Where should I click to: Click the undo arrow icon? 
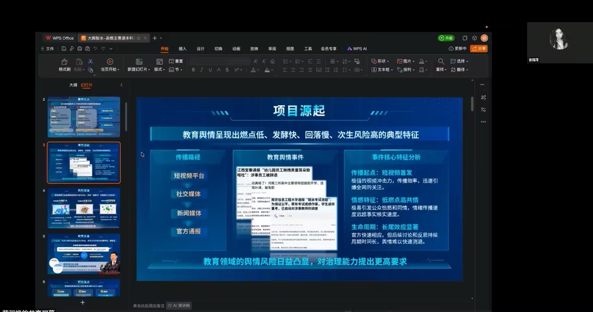(x=95, y=49)
